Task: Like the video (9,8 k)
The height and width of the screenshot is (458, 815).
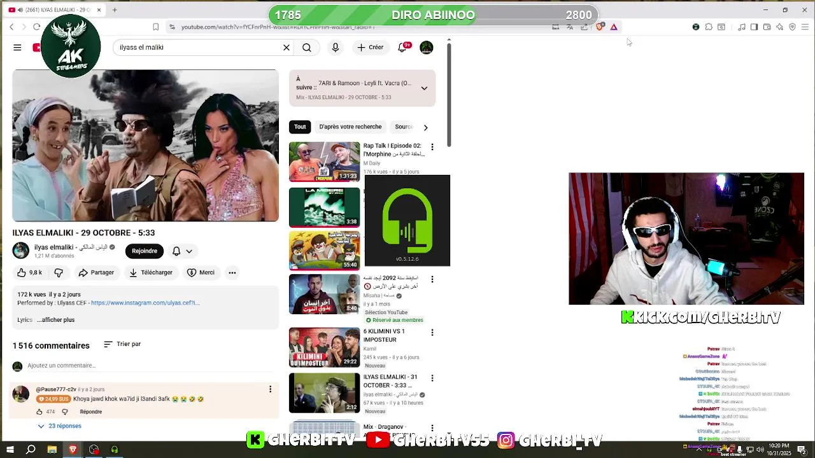Action: (x=29, y=272)
